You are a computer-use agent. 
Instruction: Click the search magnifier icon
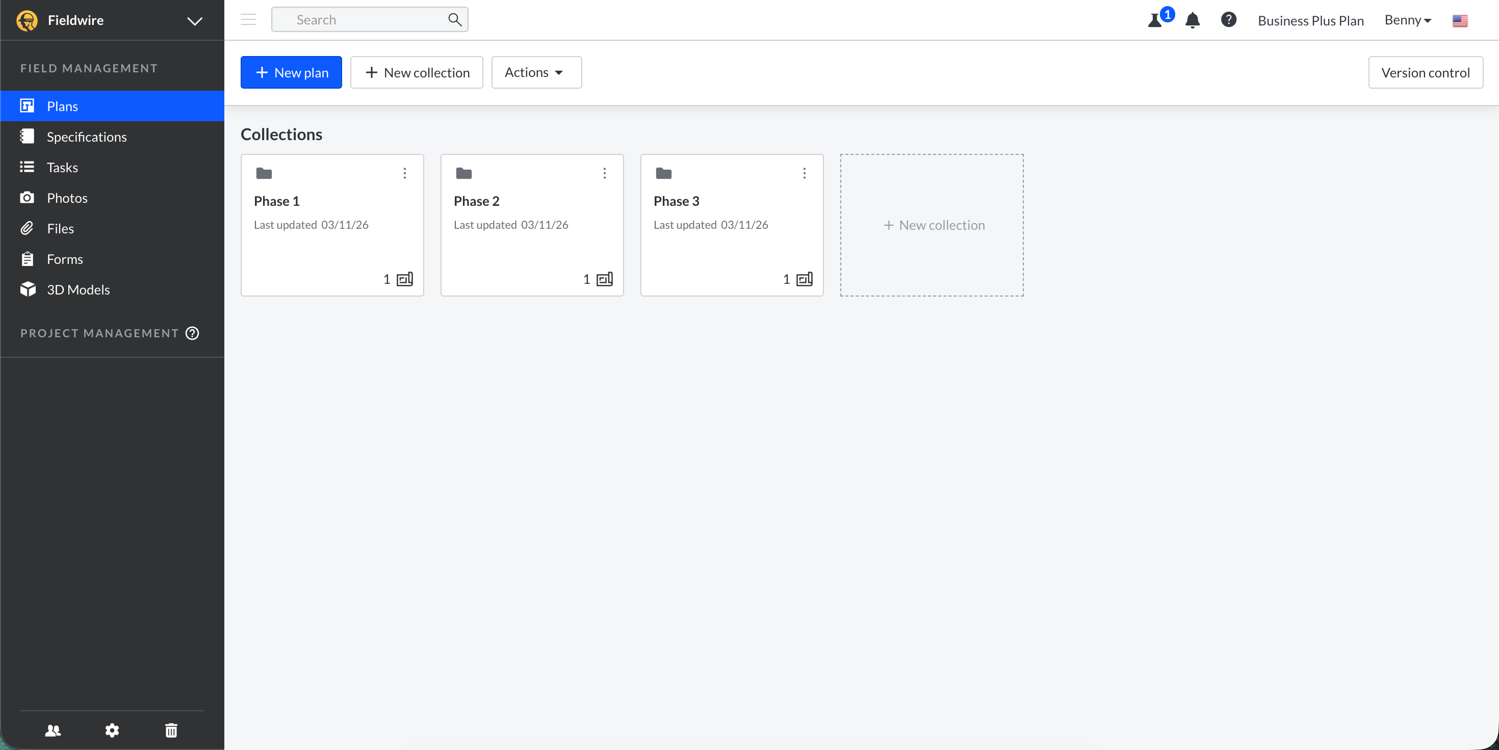click(x=454, y=20)
